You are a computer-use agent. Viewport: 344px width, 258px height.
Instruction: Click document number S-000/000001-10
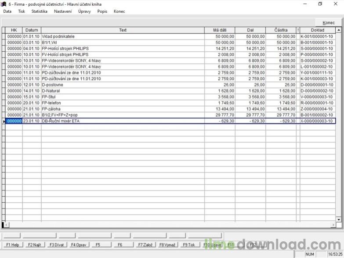[317, 49]
